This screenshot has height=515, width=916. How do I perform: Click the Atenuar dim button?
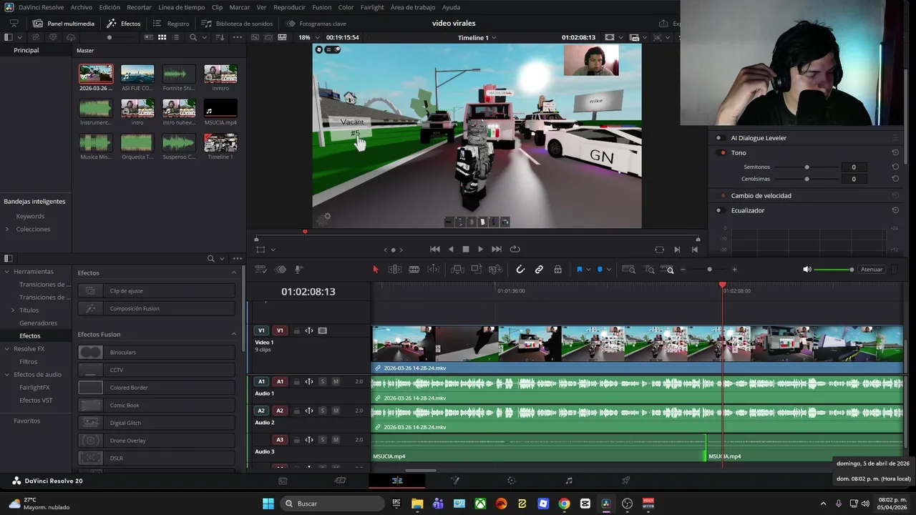[871, 270]
